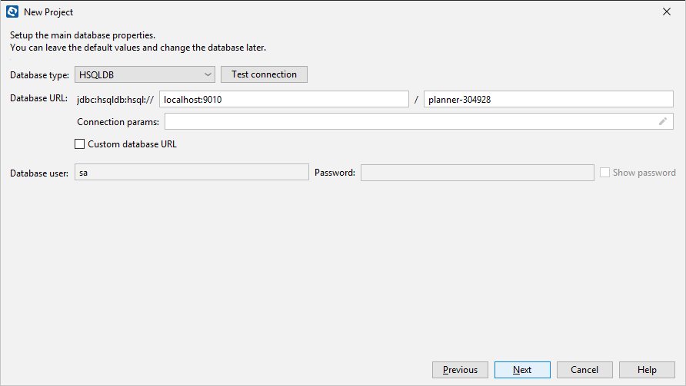Focus the empty Password field
Screen dimensions: 686x386
click(478, 173)
